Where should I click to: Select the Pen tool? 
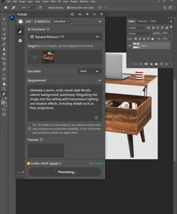[x=4, y=69]
